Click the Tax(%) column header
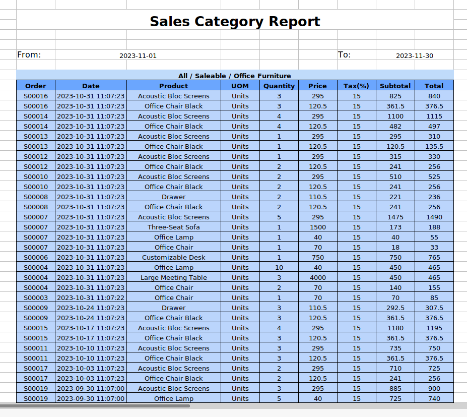467x417 pixels. tap(356, 86)
